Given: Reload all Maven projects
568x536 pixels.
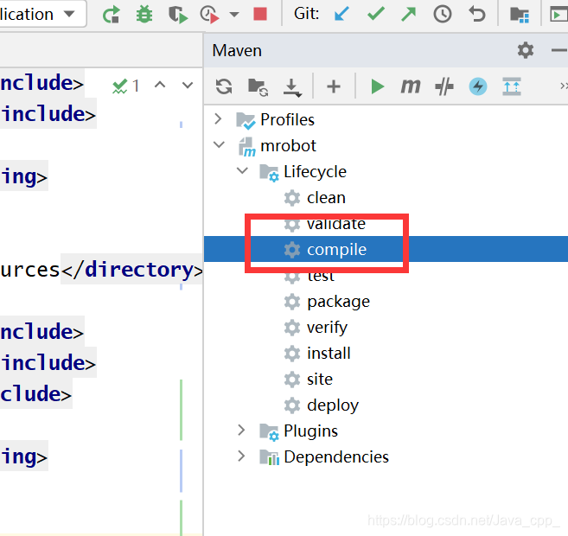Looking at the screenshot, I should [x=224, y=86].
